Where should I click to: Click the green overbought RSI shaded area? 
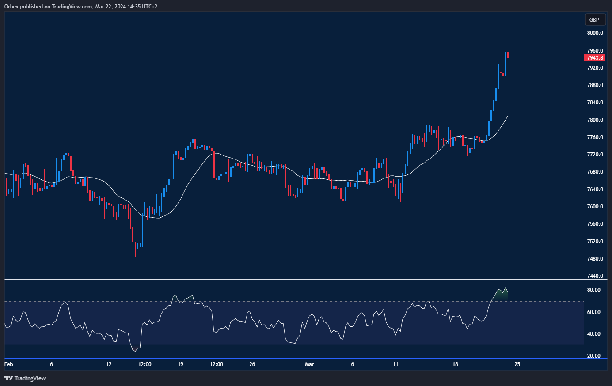click(x=500, y=295)
